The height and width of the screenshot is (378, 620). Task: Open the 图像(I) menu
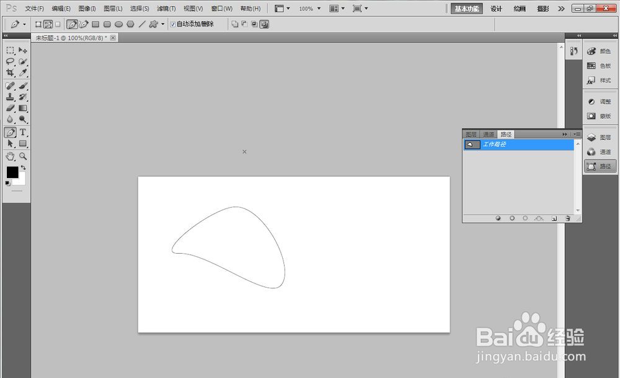(x=87, y=8)
